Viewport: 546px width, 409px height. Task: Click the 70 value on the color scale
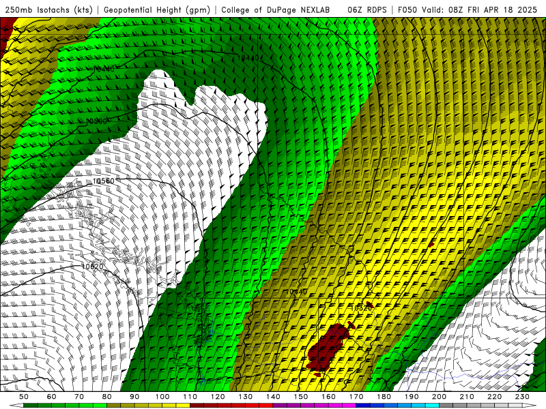79,397
